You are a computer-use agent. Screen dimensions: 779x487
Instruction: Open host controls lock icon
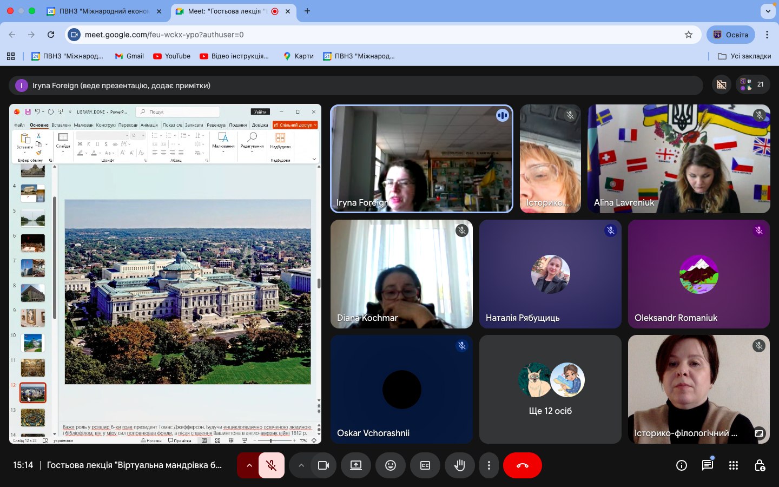click(760, 465)
